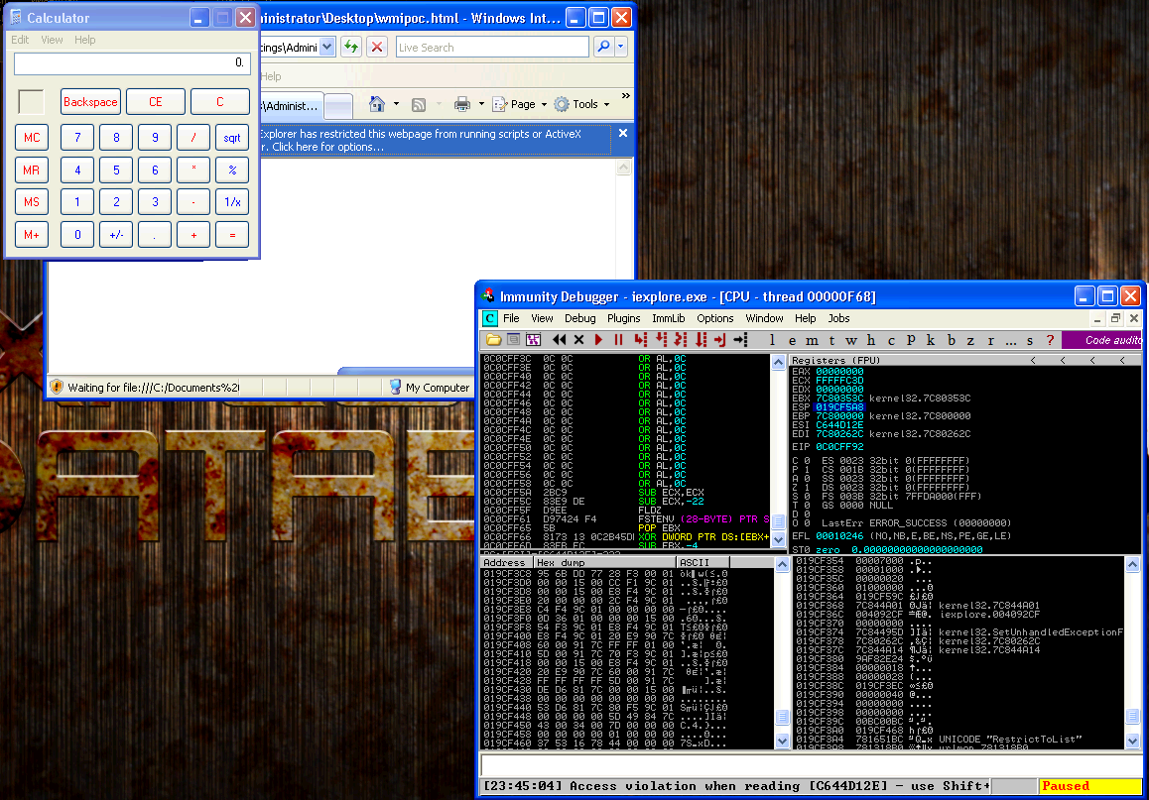Open the Jobs menu in Immunity Debugger
1149x800 pixels.
coord(839,318)
